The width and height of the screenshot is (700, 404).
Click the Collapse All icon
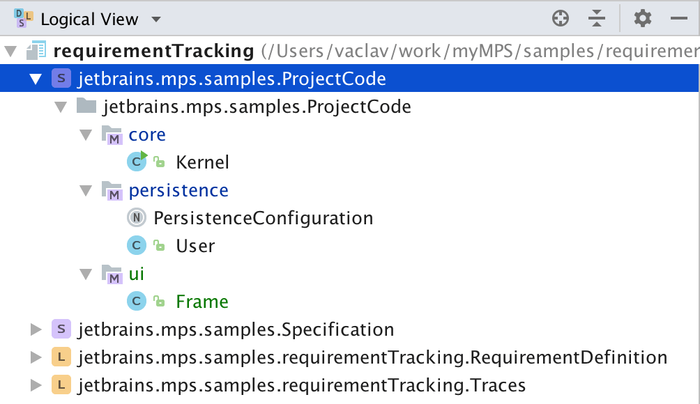click(596, 19)
